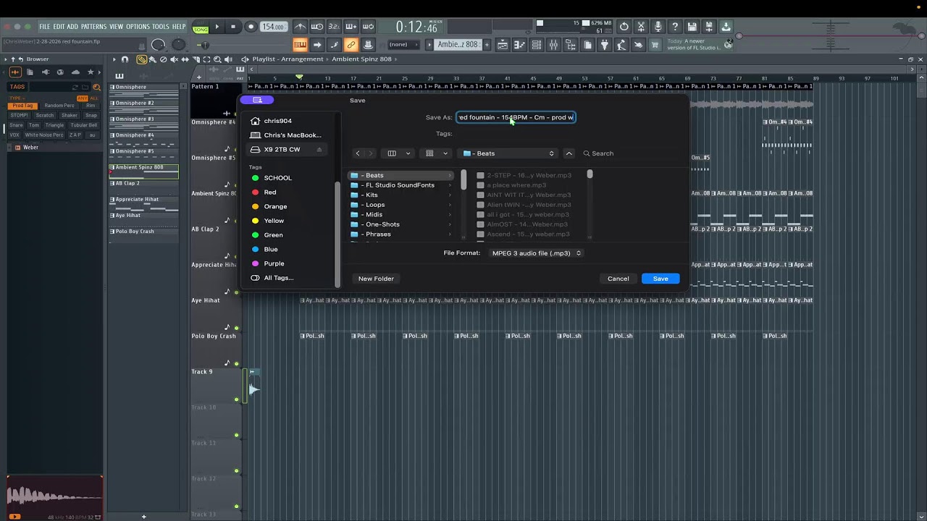
Task: Select the mute tool in playlist toolbar
Action: pyautogui.click(x=175, y=59)
